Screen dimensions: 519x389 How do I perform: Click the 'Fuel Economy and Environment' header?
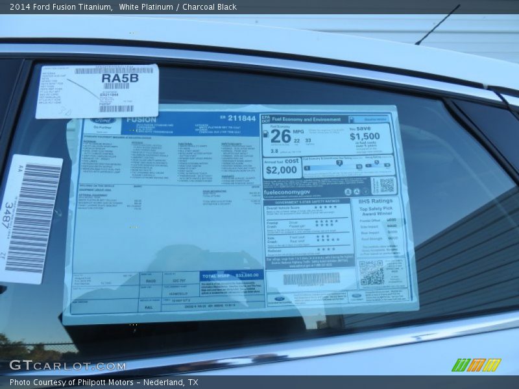(x=306, y=119)
